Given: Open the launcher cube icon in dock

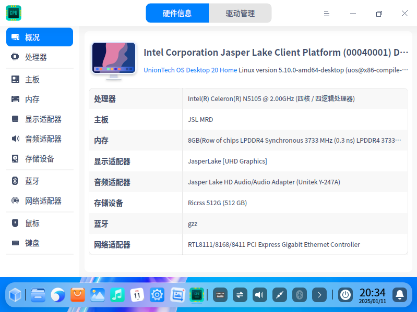Looking at the screenshot, I should (15, 295).
